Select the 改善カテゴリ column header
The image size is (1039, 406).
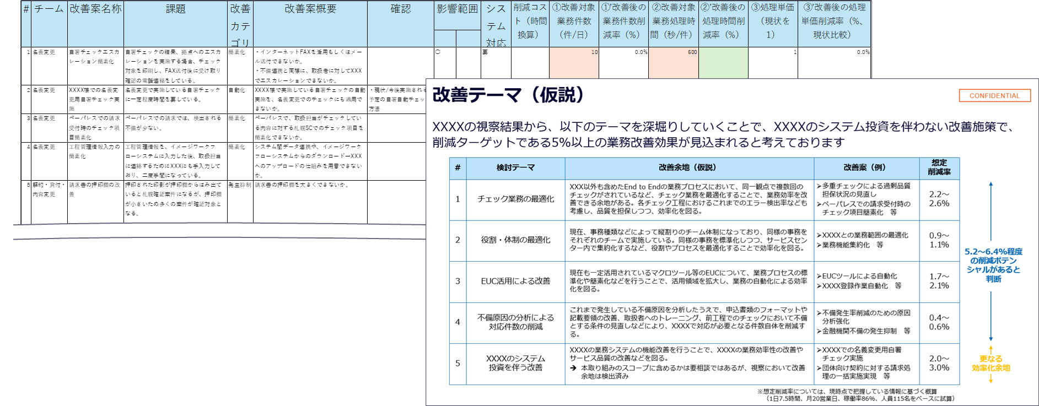(x=240, y=24)
